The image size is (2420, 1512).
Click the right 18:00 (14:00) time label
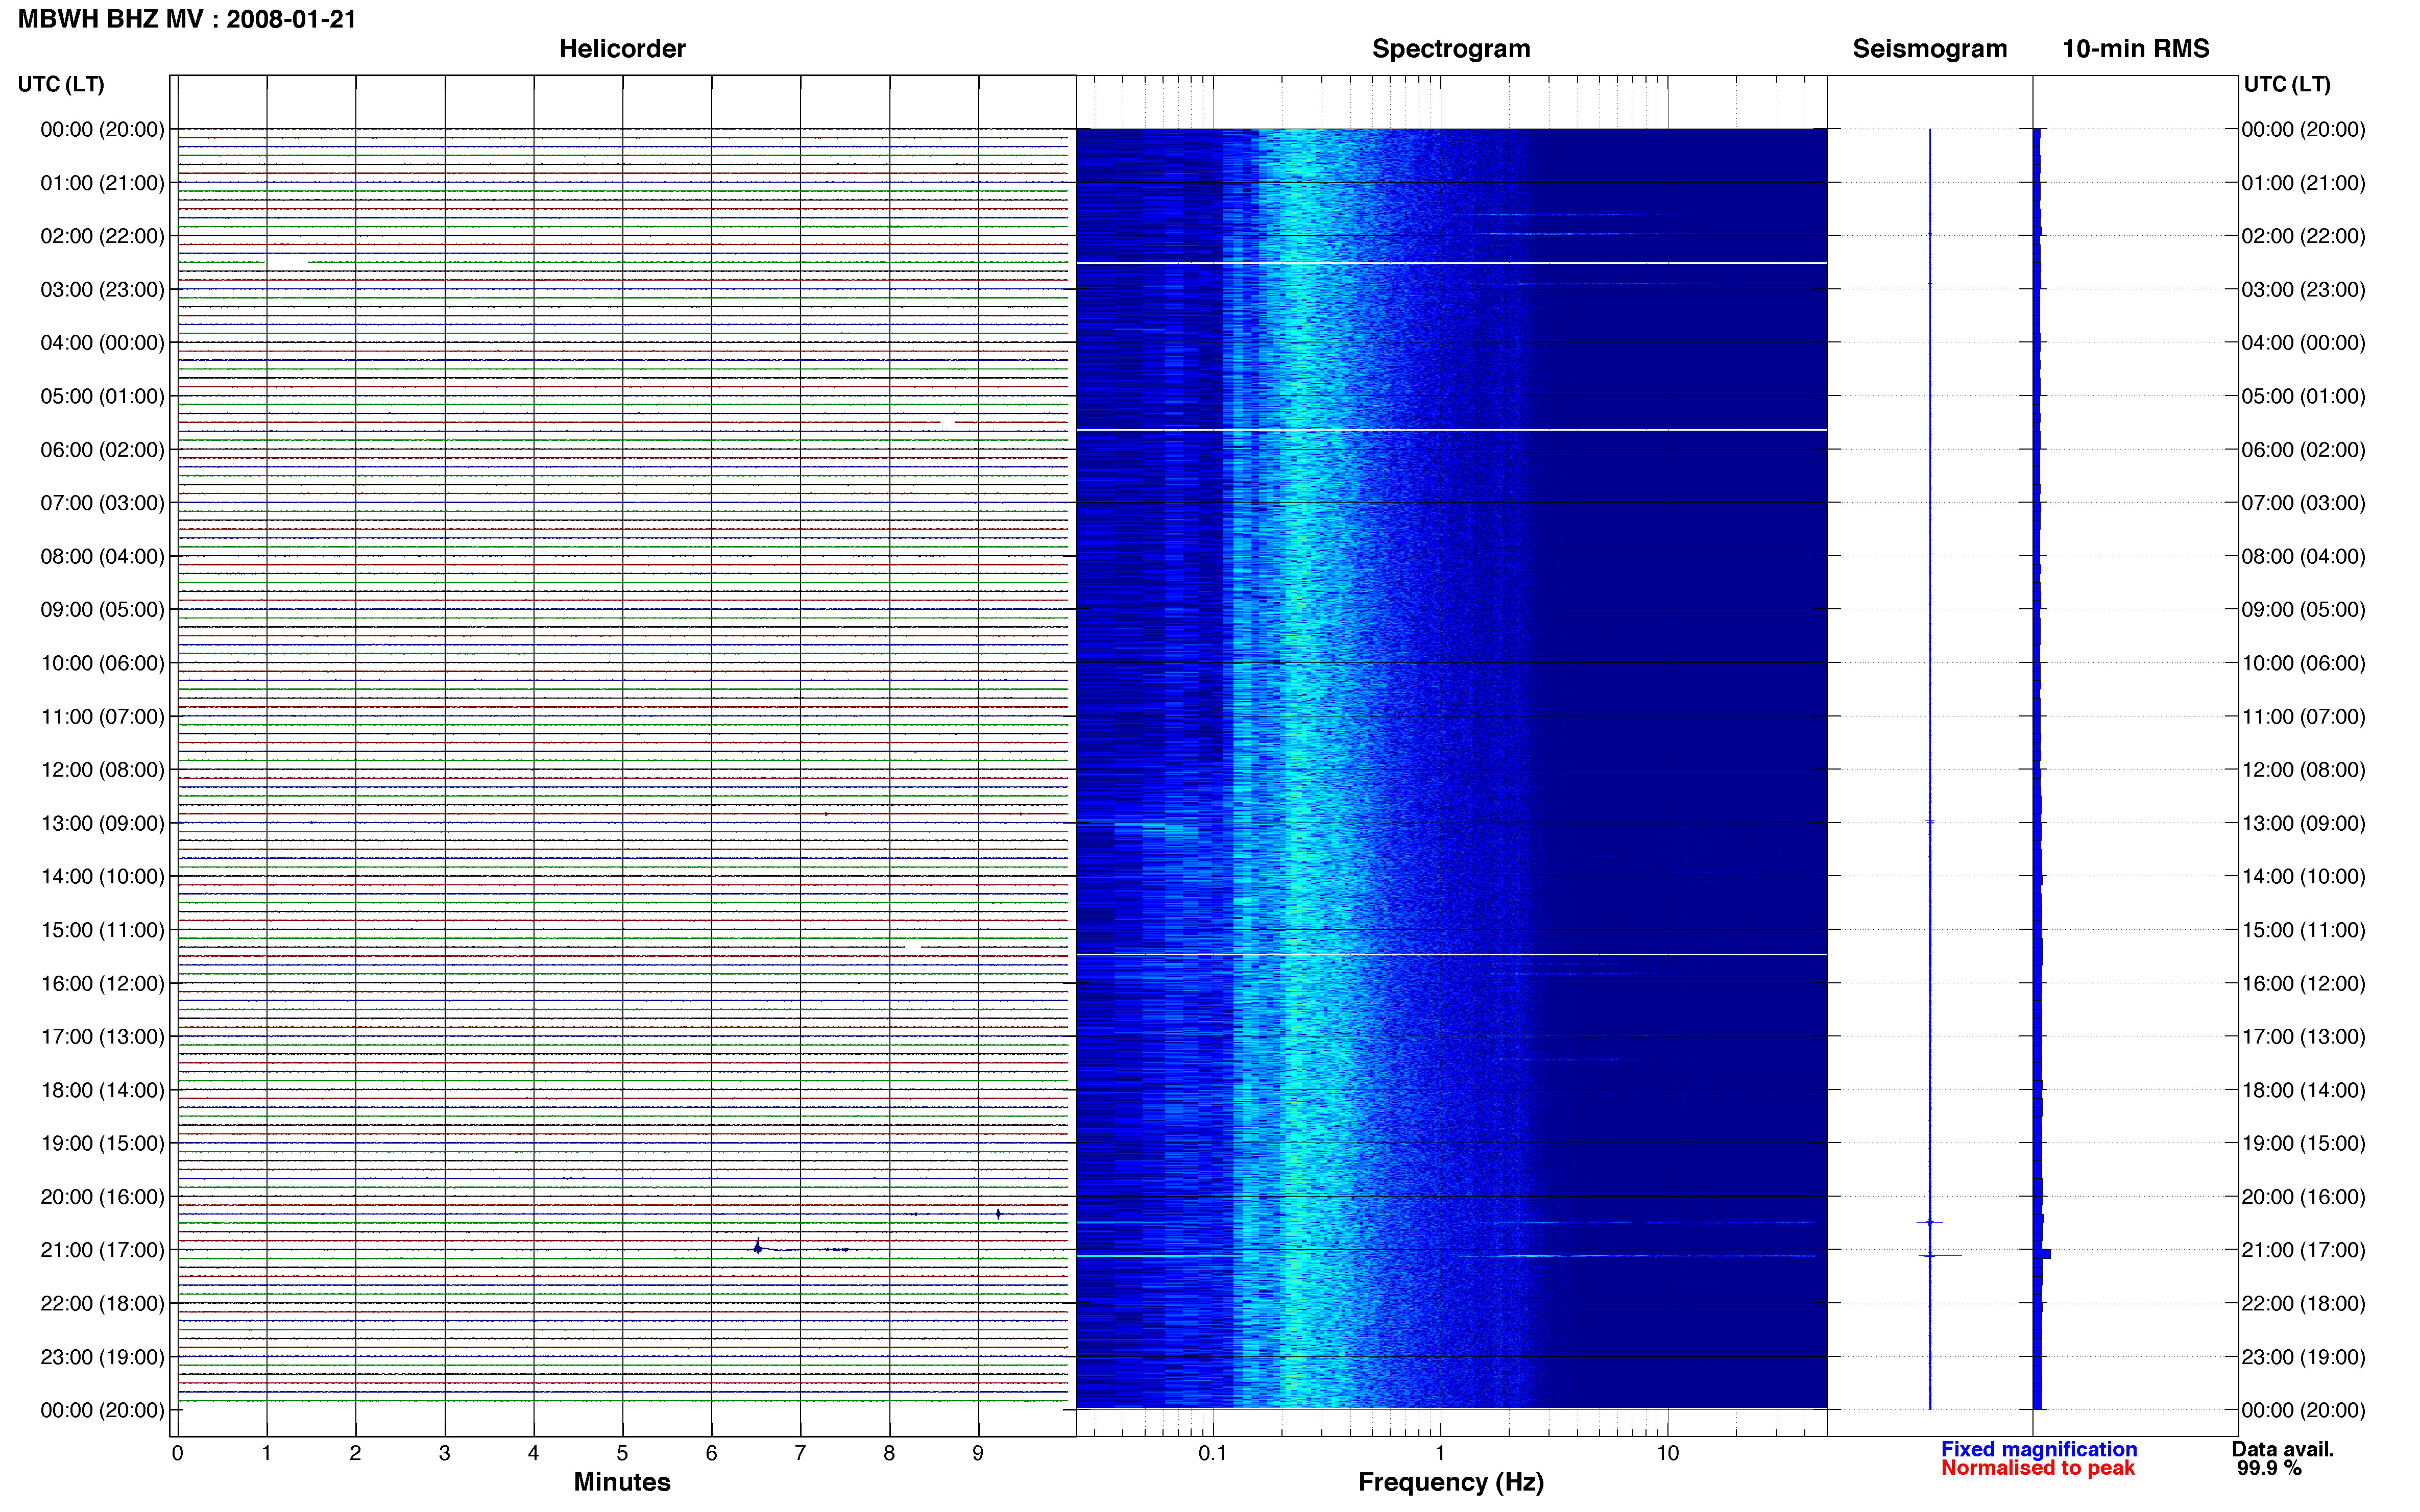[2303, 1090]
